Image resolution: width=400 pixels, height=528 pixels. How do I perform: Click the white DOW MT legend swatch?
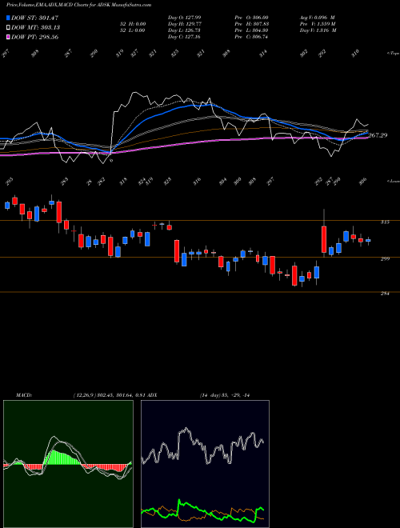[8, 27]
